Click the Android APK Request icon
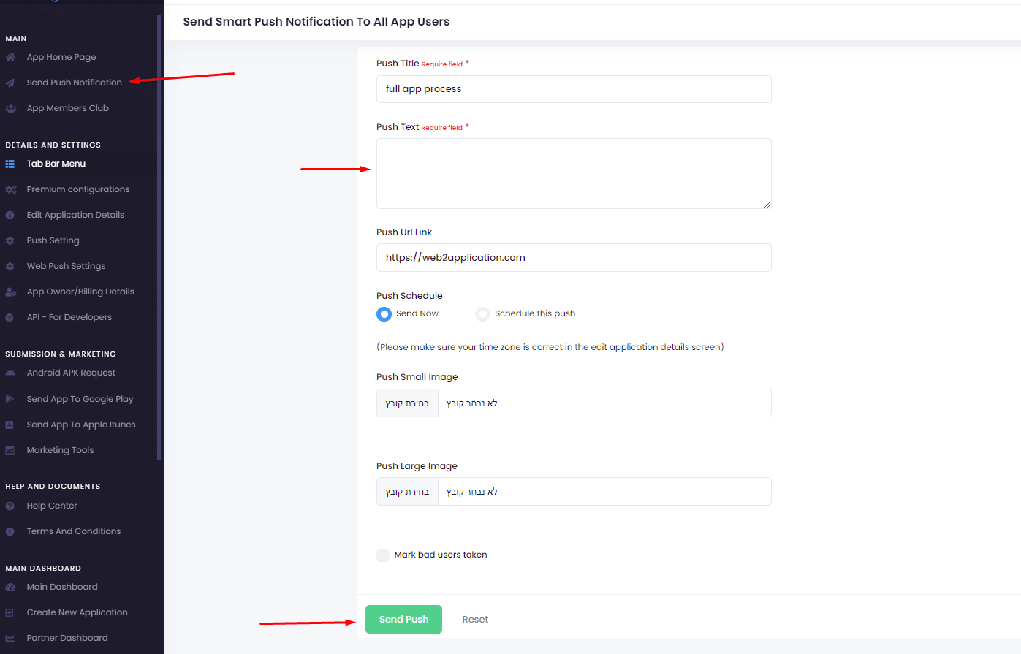This screenshot has height=654, width=1021. coord(12,373)
